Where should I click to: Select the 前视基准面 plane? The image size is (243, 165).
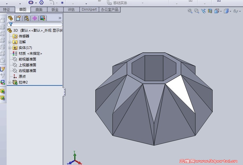point(25,59)
